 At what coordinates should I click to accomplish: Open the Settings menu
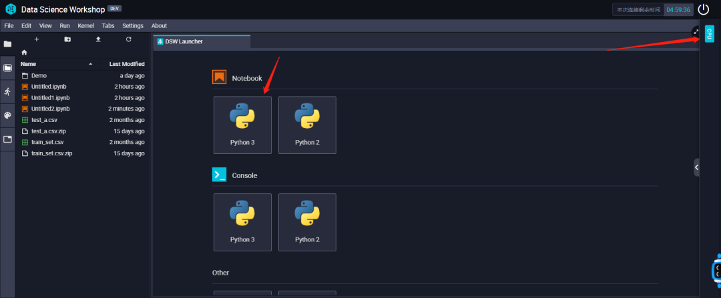tap(133, 26)
